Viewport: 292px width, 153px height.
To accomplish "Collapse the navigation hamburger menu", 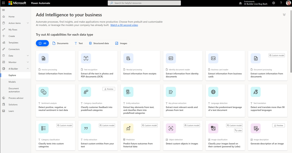I will coord(4,10).
